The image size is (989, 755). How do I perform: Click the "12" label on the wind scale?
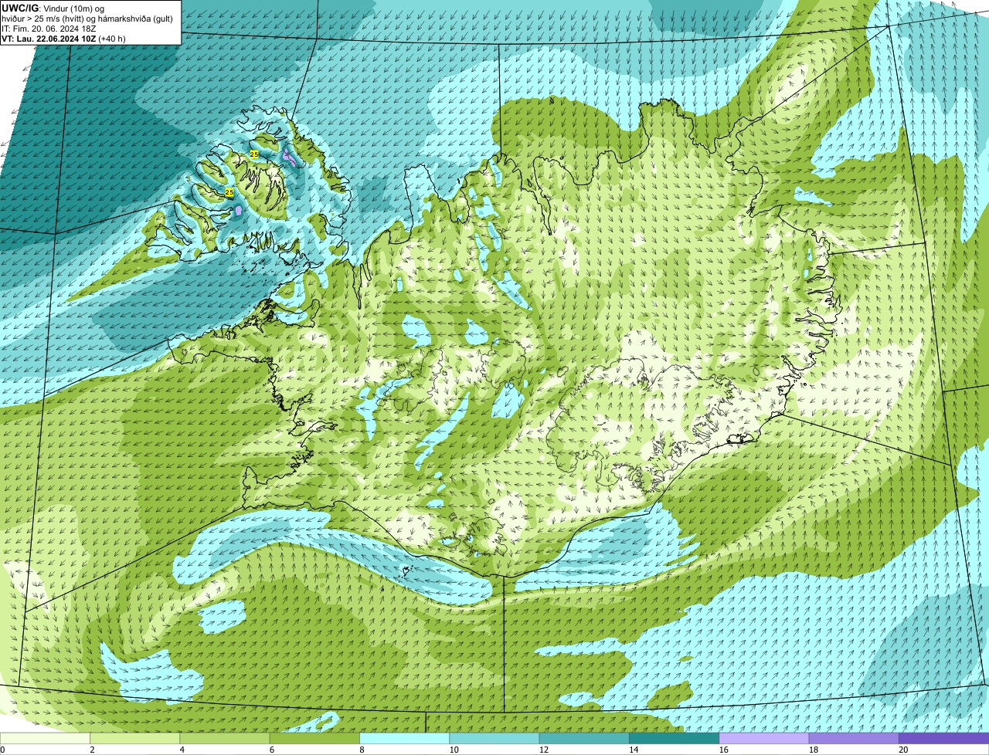[544, 750]
